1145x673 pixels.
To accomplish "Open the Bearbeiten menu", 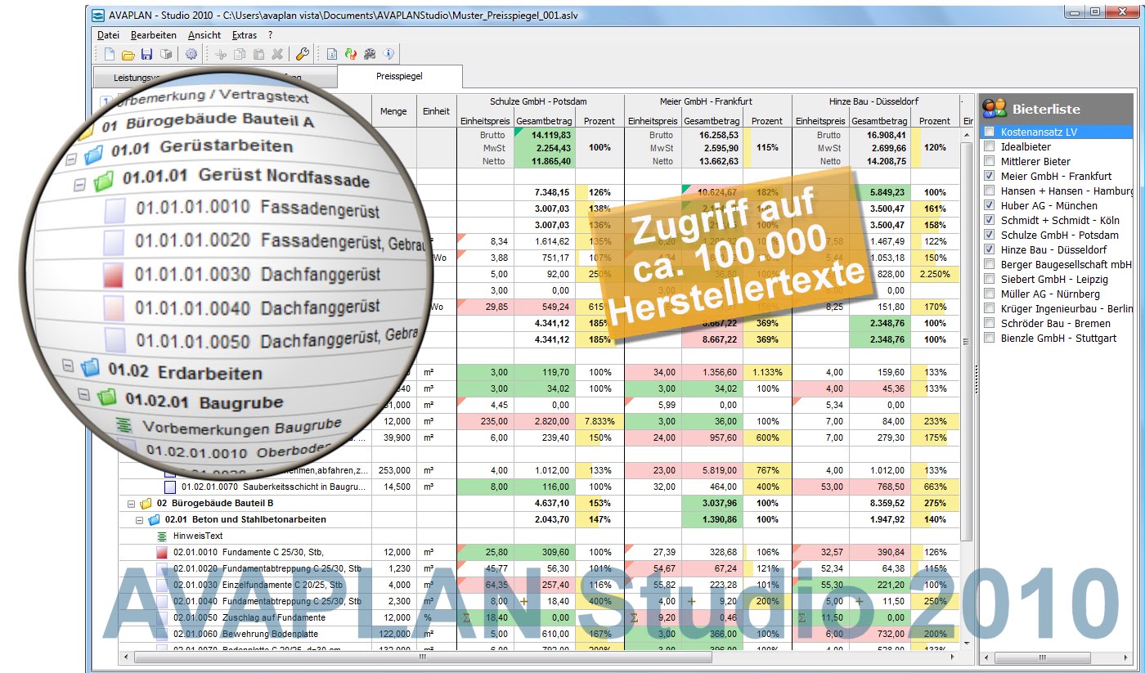I will [x=154, y=35].
